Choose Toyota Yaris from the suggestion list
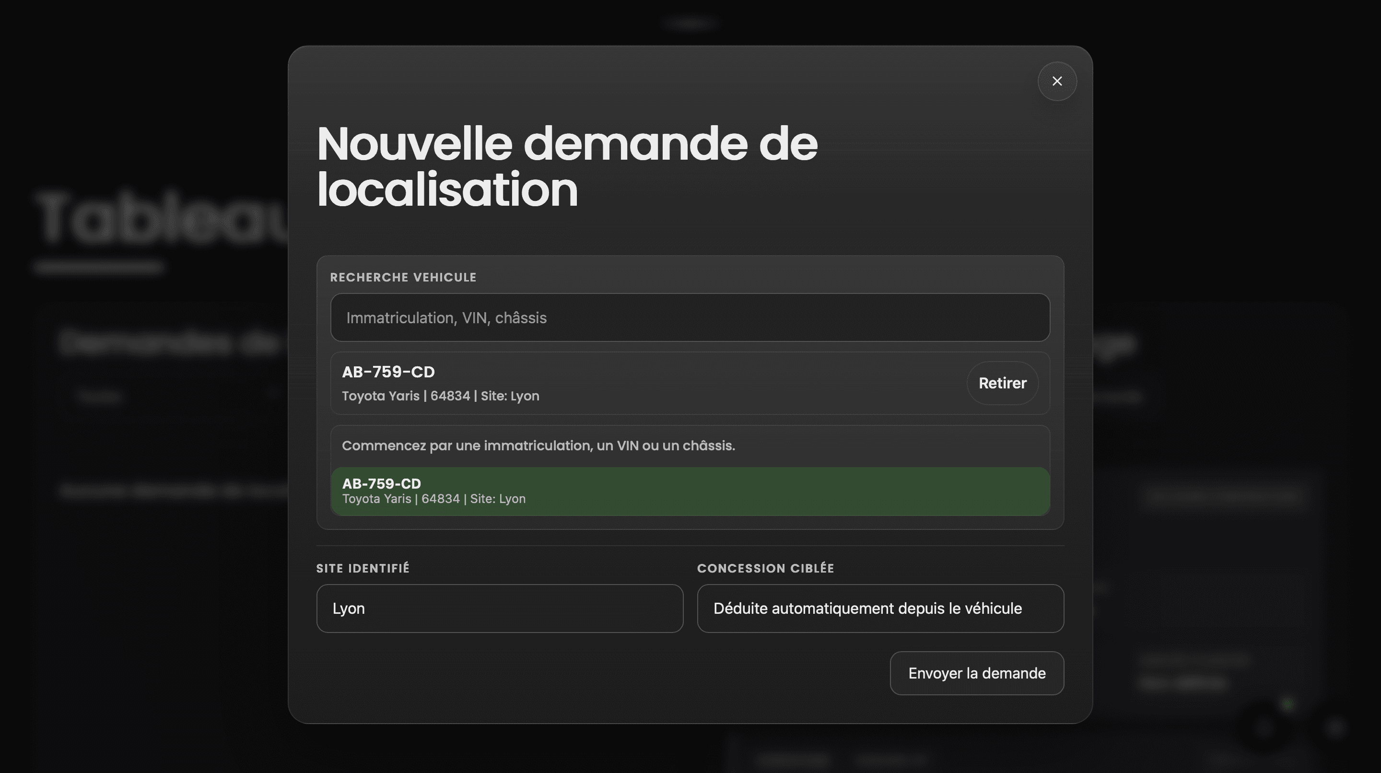The height and width of the screenshot is (773, 1381). [x=690, y=490]
